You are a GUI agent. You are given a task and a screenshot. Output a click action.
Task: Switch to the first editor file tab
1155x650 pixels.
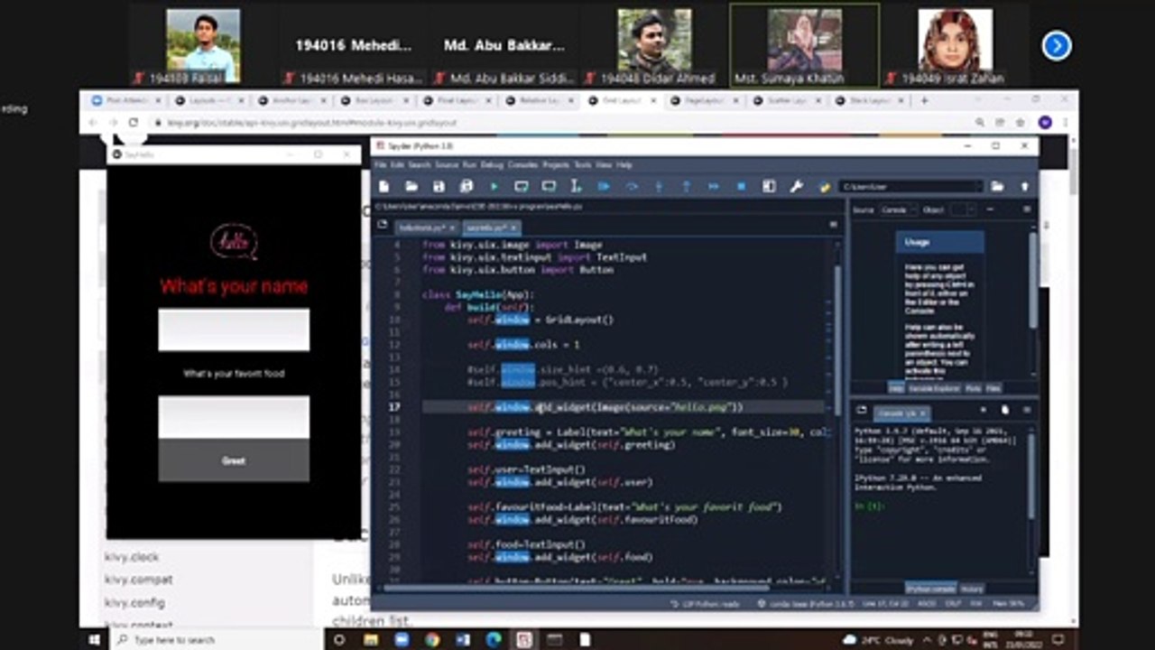[425, 227]
